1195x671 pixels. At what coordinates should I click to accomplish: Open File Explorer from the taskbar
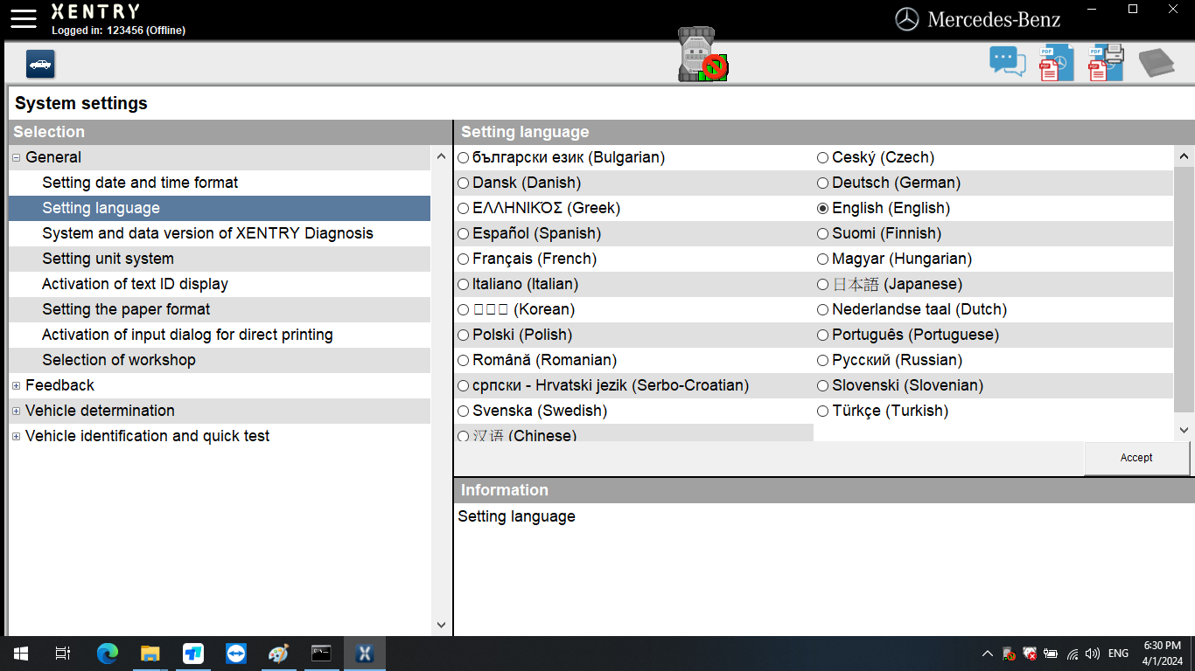coord(150,654)
